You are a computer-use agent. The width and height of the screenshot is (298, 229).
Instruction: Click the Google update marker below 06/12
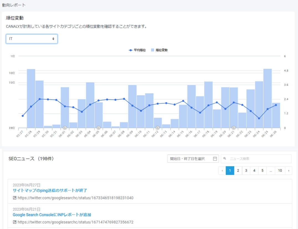pyautogui.click(x=158, y=128)
